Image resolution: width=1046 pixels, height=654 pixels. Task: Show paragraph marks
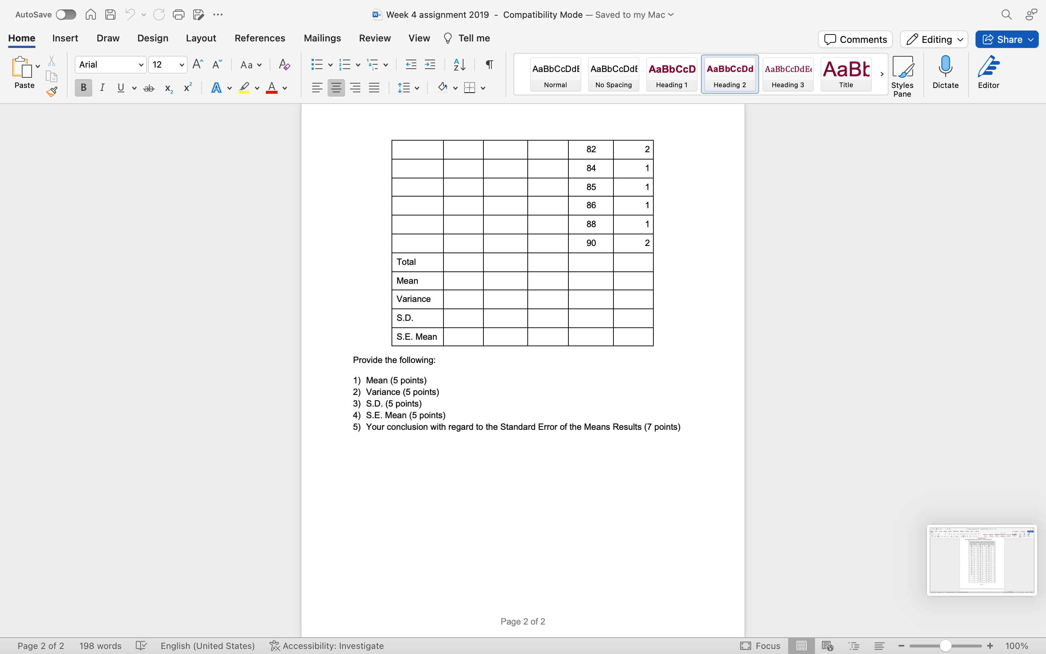point(488,64)
